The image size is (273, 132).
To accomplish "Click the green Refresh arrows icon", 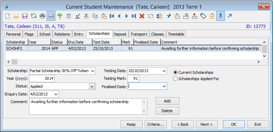I will tap(33, 16).
